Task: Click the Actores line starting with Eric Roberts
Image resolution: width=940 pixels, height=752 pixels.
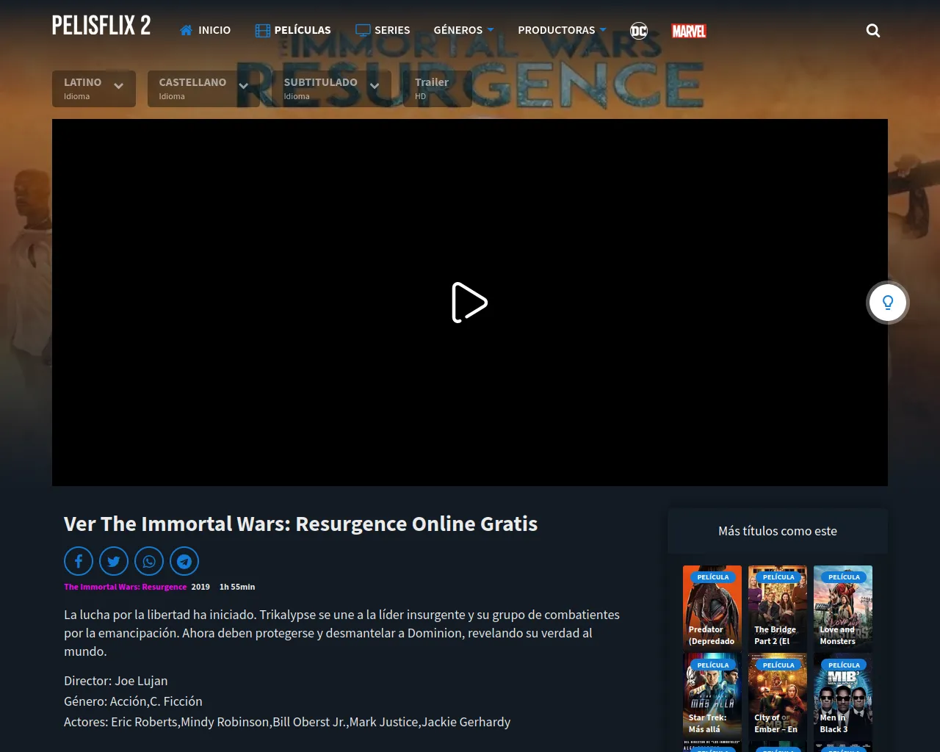Action: (x=287, y=722)
